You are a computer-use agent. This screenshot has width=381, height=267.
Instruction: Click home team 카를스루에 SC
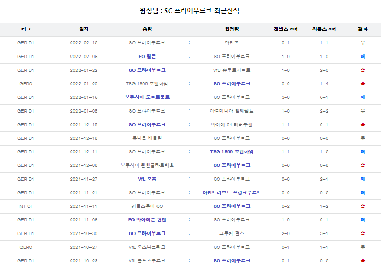pos(147,206)
